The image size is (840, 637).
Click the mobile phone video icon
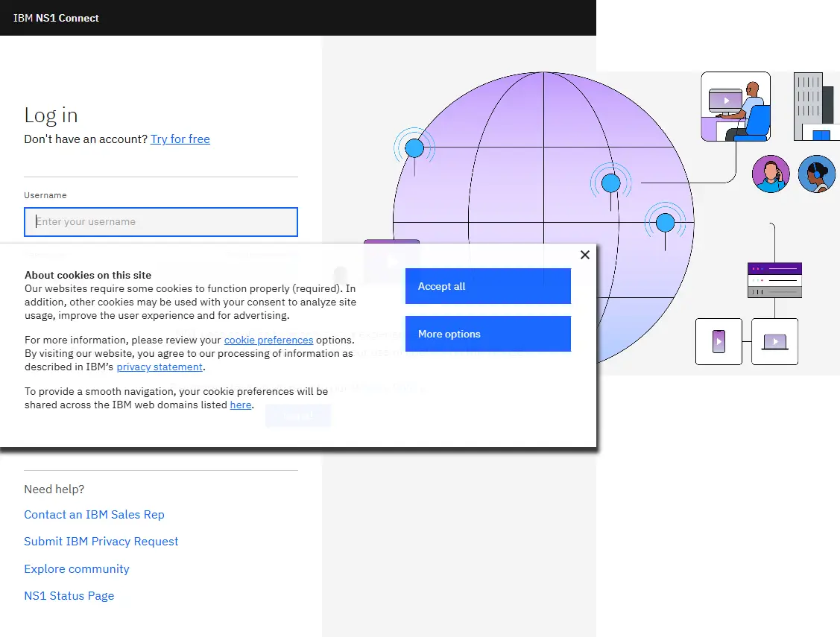pos(719,341)
